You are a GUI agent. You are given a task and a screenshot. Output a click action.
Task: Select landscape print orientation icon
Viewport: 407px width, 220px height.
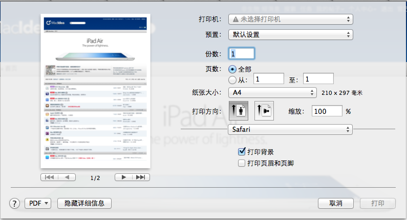[x=264, y=111]
